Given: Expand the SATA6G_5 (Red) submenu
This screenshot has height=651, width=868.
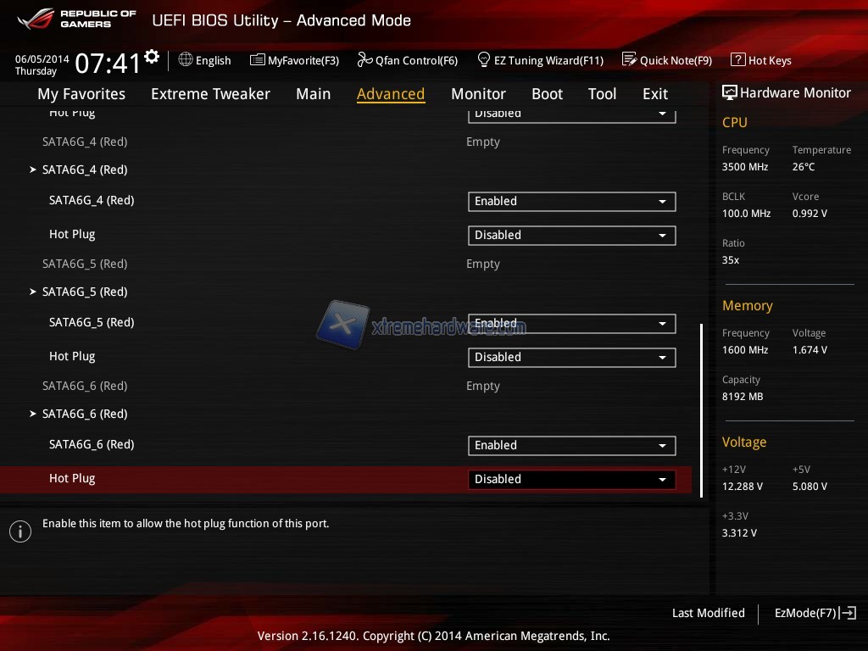Looking at the screenshot, I should coord(33,292).
